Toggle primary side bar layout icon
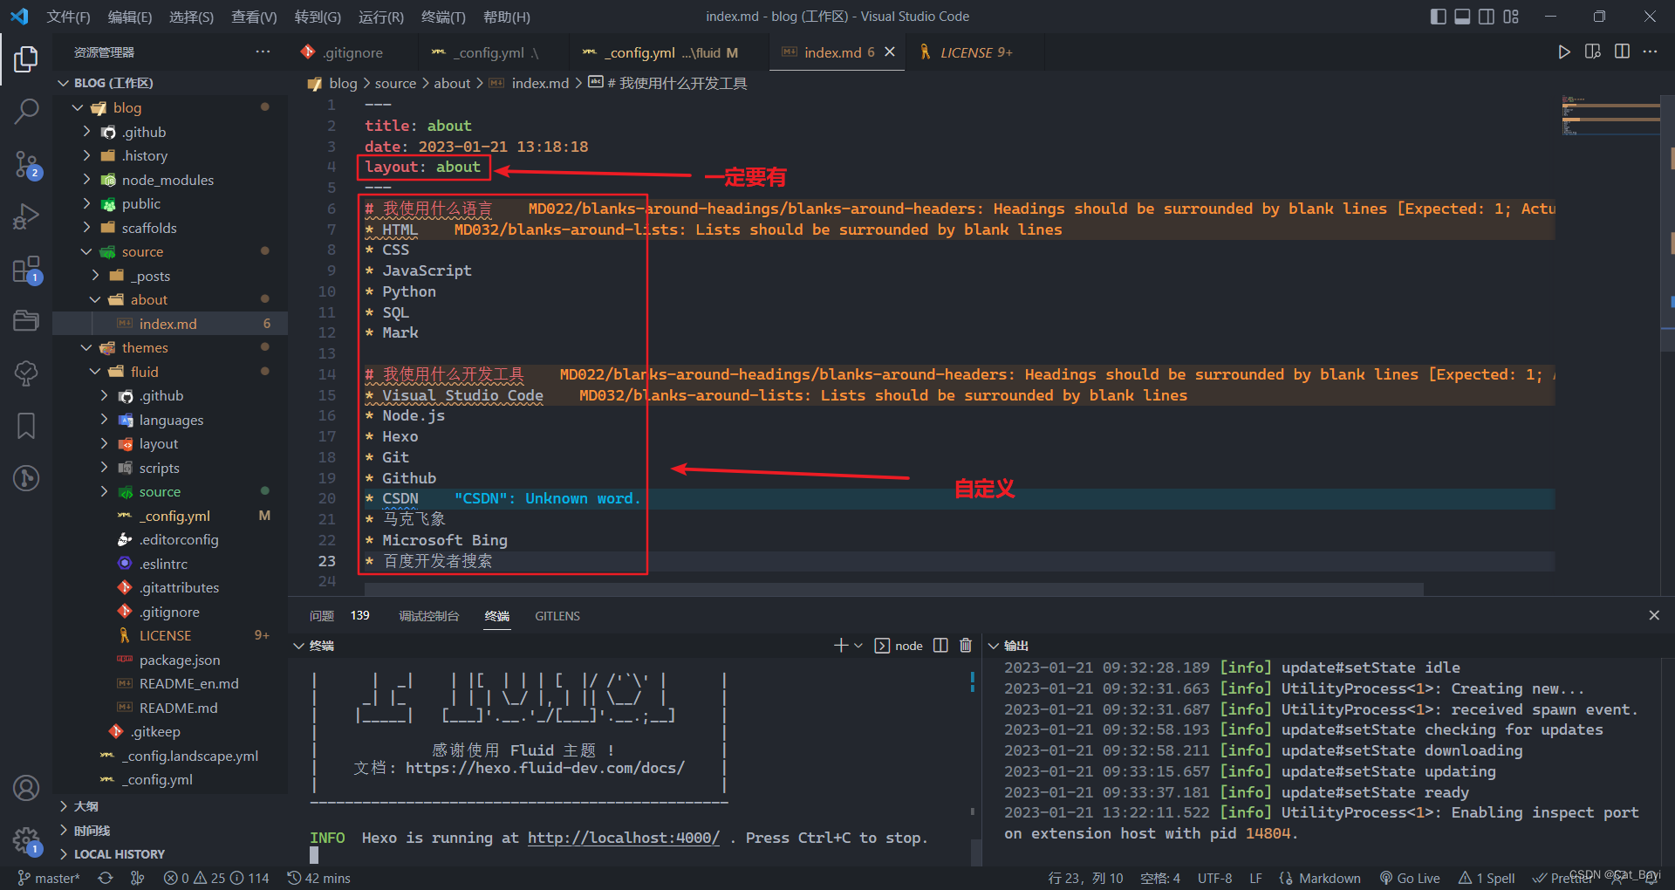Viewport: 1675px width, 890px height. coord(1439,17)
